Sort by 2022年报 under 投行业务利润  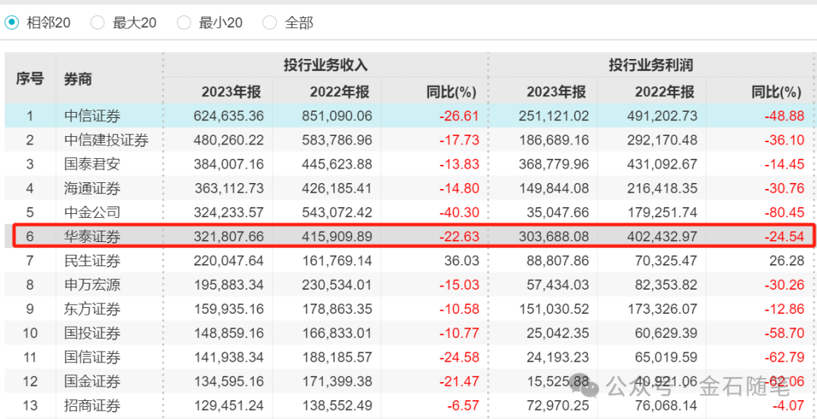[664, 92]
